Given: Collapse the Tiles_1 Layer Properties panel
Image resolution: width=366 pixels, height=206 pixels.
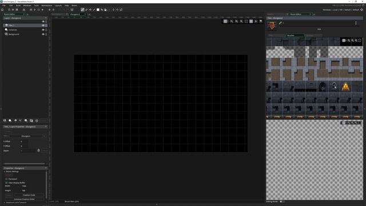Looking at the screenshot, I should [x=46, y=126].
